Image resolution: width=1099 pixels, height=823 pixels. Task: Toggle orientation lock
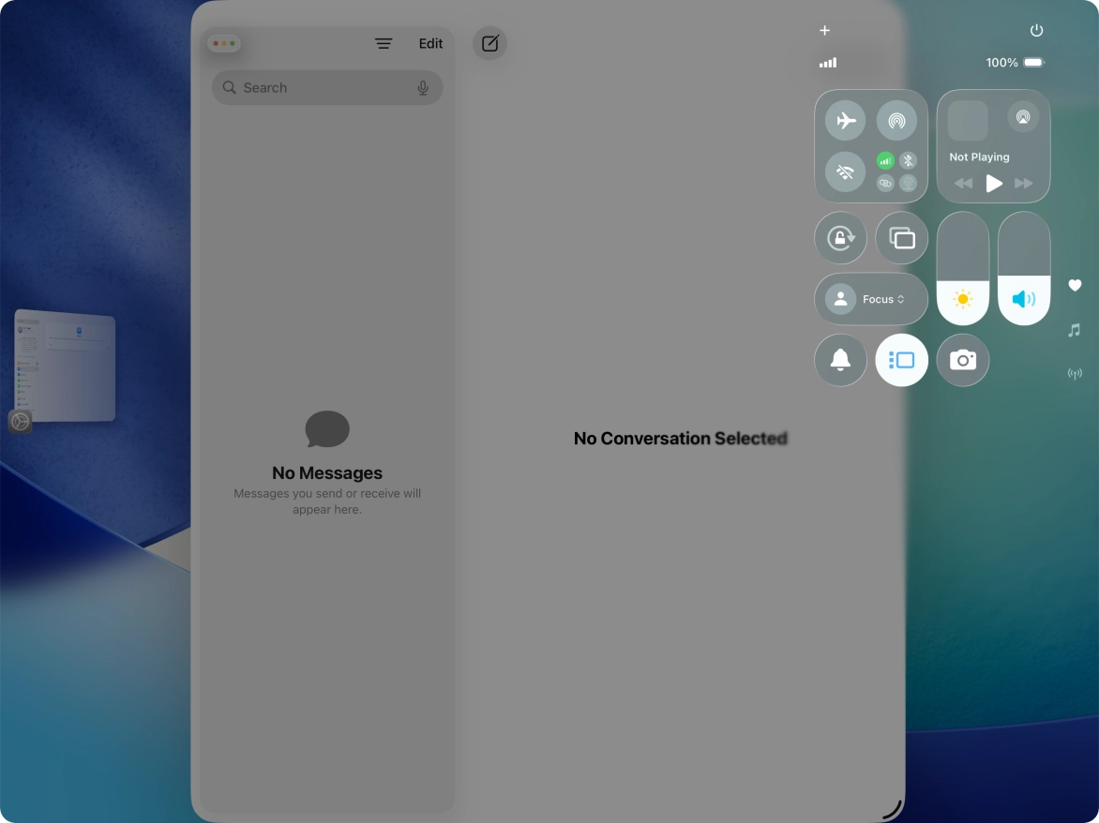[840, 237]
